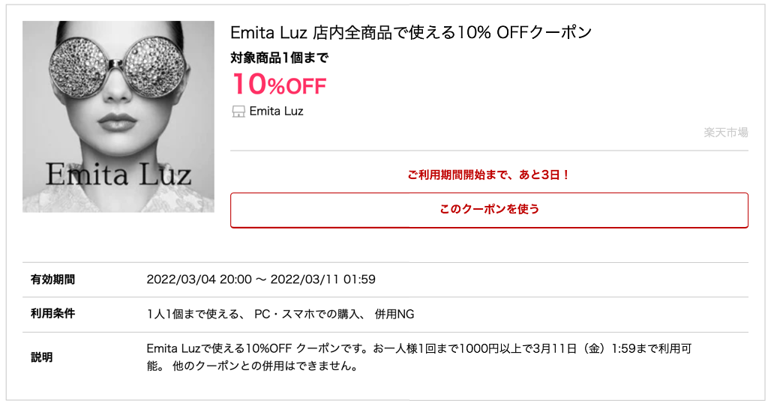This screenshot has width=768, height=403.
Task: Select the 利用条件 row label
Action: (x=52, y=314)
